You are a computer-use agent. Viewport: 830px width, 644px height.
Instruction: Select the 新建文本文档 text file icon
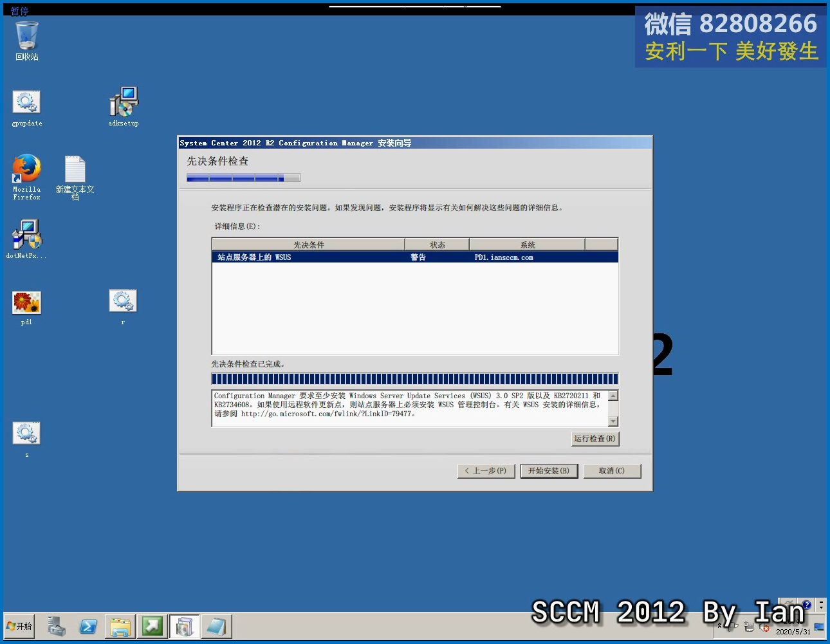[75, 177]
